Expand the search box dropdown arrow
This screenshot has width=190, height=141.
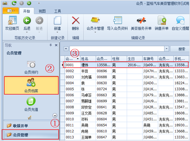point(166,49)
